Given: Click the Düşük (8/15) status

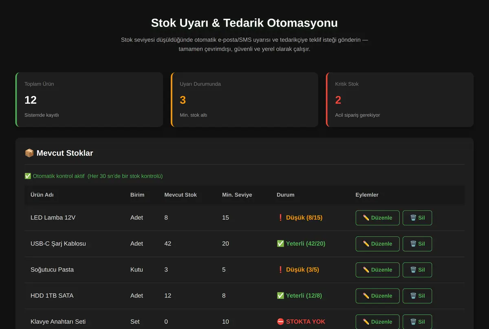Looking at the screenshot, I should click(x=300, y=218).
